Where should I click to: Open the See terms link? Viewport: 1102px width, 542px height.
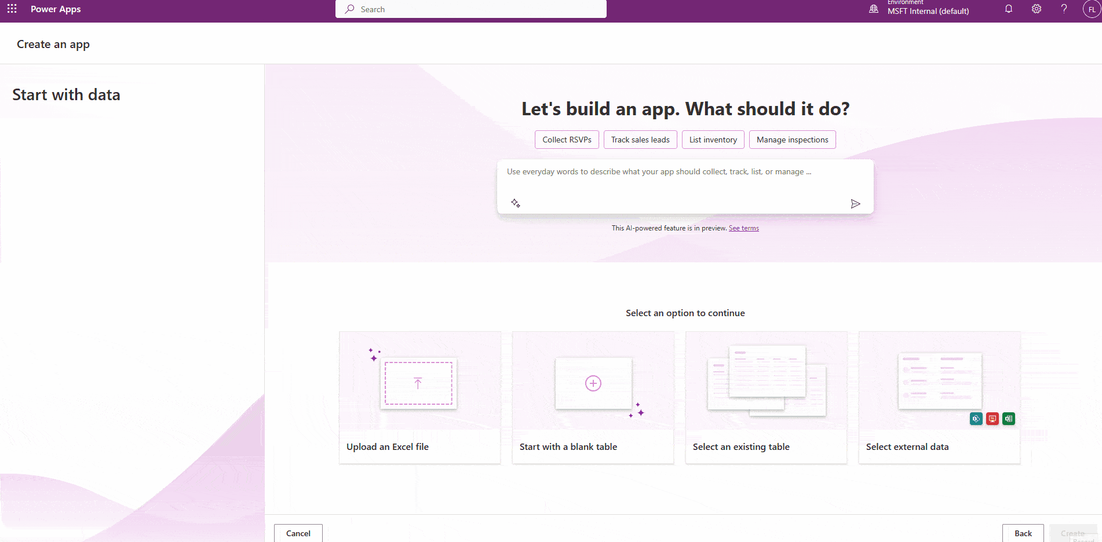point(743,228)
